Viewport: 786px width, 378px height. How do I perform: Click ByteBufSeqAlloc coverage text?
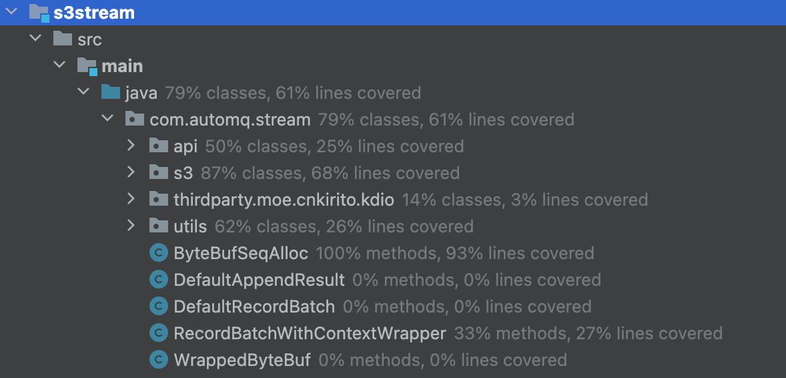pos(454,253)
